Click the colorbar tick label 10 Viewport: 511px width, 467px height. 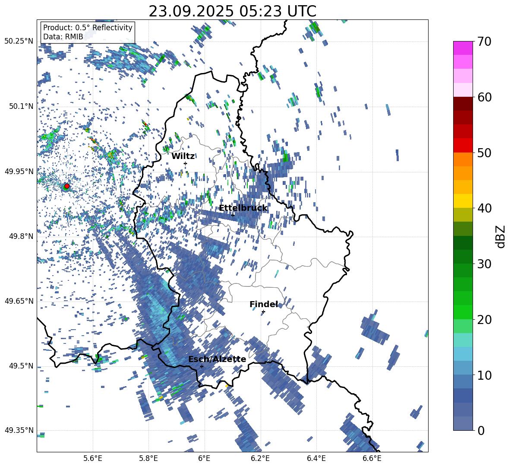(x=484, y=375)
